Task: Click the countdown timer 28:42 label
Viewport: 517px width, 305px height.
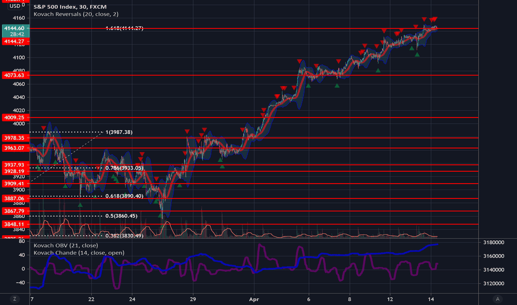Action: click(x=17, y=34)
